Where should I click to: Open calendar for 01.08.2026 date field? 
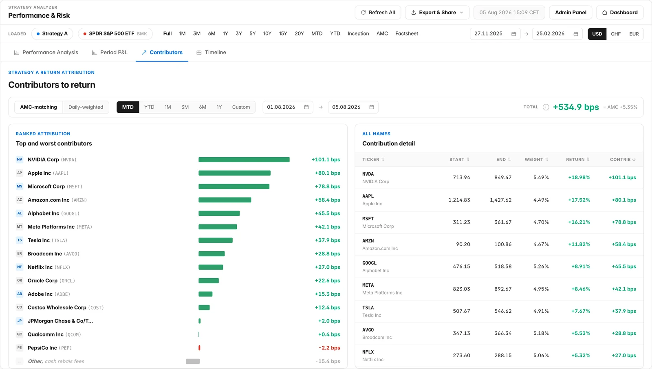pos(306,107)
